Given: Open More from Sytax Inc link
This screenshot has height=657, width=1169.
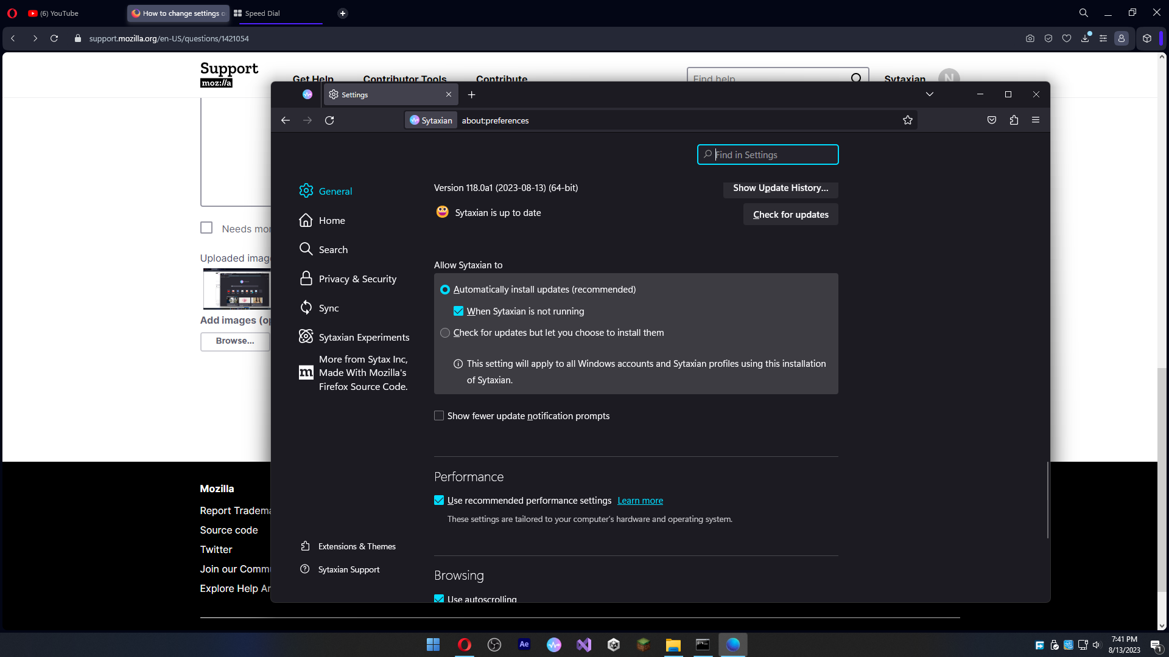Looking at the screenshot, I should [x=354, y=373].
